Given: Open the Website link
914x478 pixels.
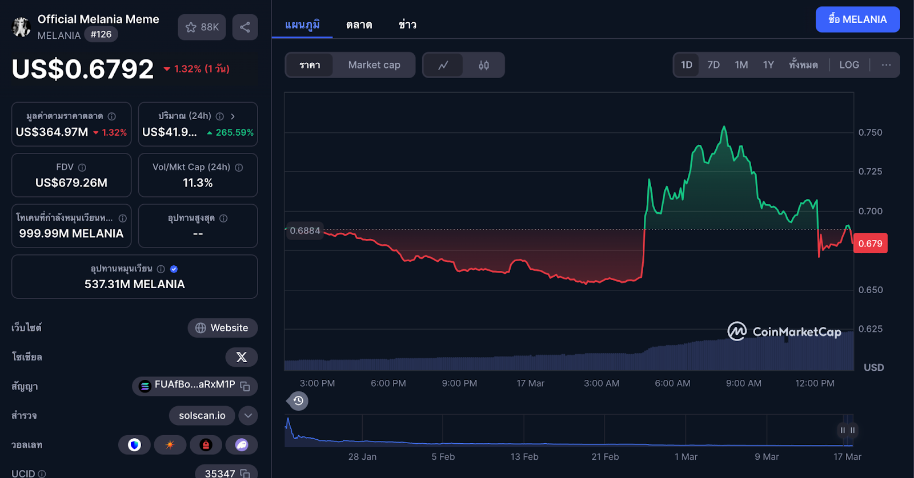Looking at the screenshot, I should [222, 328].
